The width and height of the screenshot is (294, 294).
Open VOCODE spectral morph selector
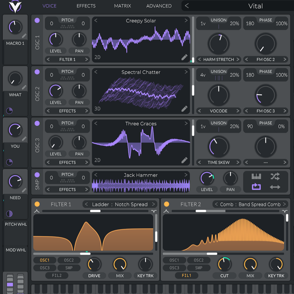(x=219, y=111)
